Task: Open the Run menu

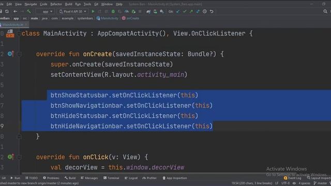Action: coord(78,4)
